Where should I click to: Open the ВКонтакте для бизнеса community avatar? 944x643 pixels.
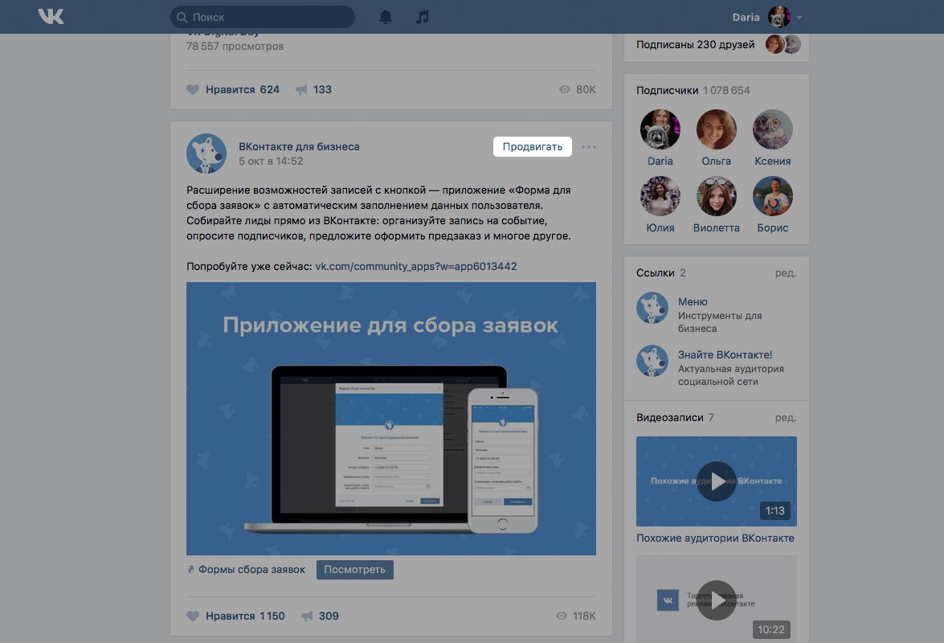point(206,154)
